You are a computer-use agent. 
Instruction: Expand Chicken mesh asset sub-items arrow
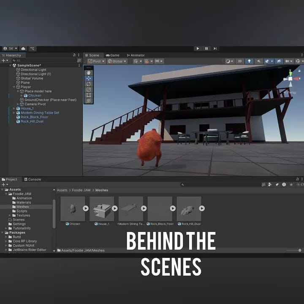86,209
